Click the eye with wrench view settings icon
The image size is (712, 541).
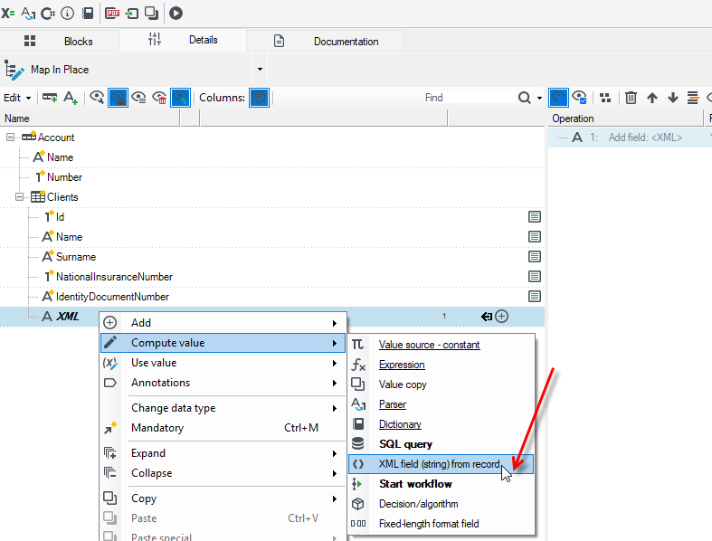click(97, 98)
